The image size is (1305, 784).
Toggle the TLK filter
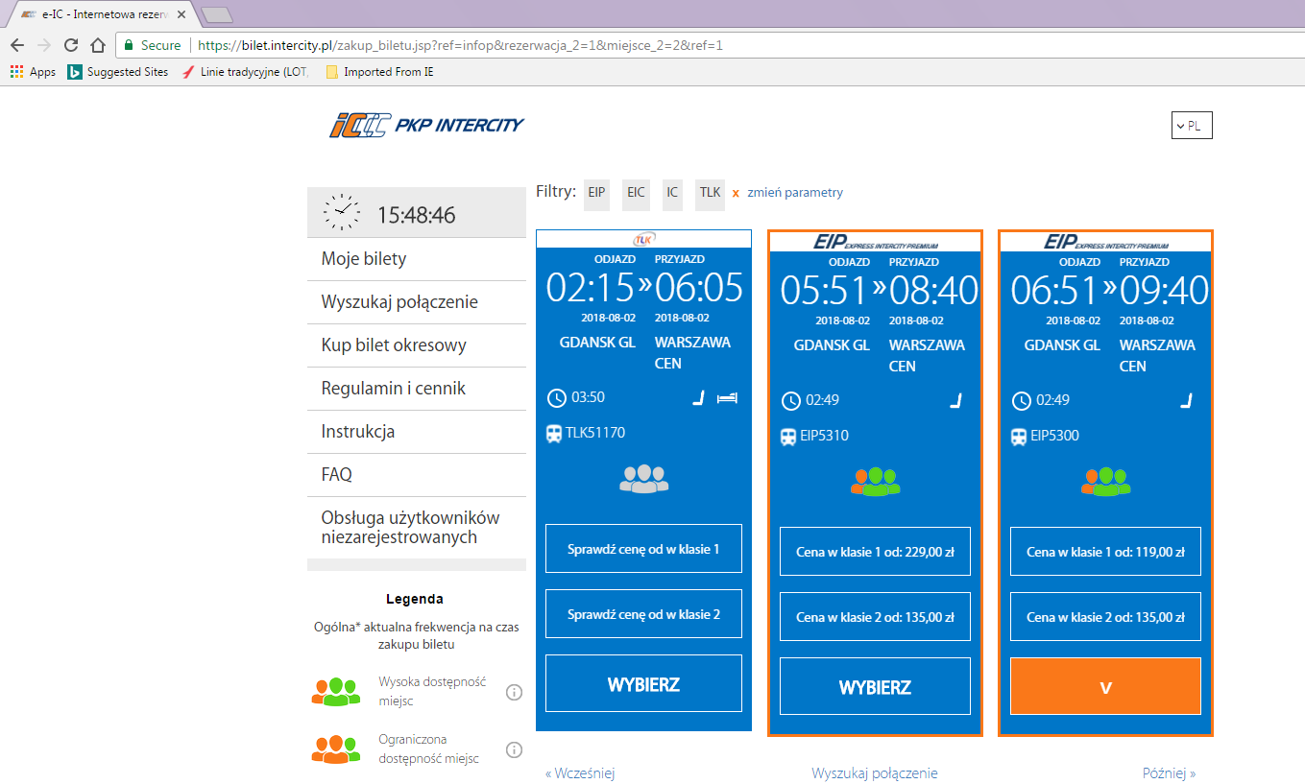point(710,193)
